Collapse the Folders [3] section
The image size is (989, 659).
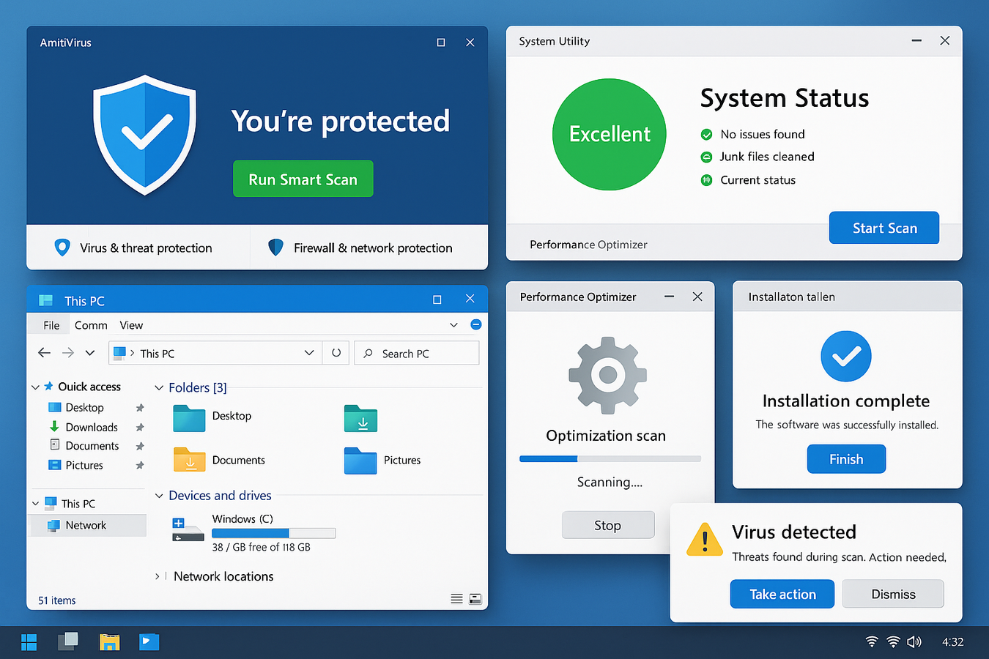pyautogui.click(x=159, y=387)
